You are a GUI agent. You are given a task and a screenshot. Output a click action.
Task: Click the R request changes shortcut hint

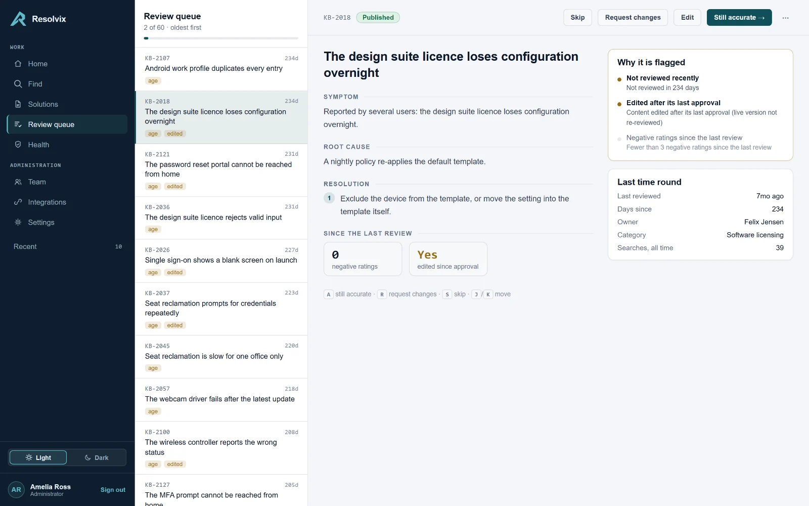pyautogui.click(x=407, y=294)
